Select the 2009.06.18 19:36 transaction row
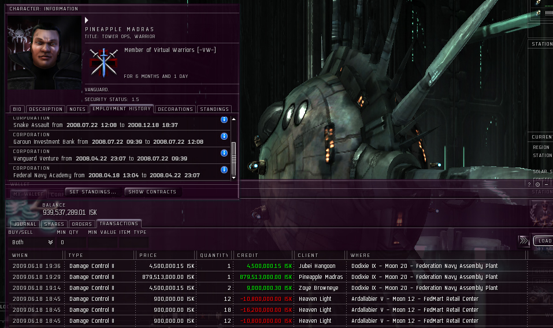The image size is (553, 328). [x=268, y=266]
